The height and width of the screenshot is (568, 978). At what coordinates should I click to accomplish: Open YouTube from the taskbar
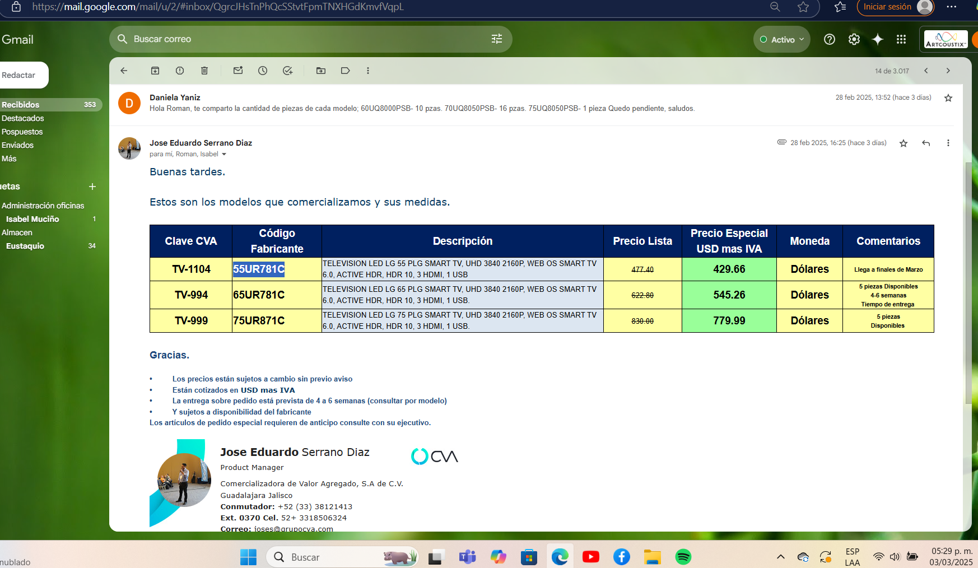590,557
